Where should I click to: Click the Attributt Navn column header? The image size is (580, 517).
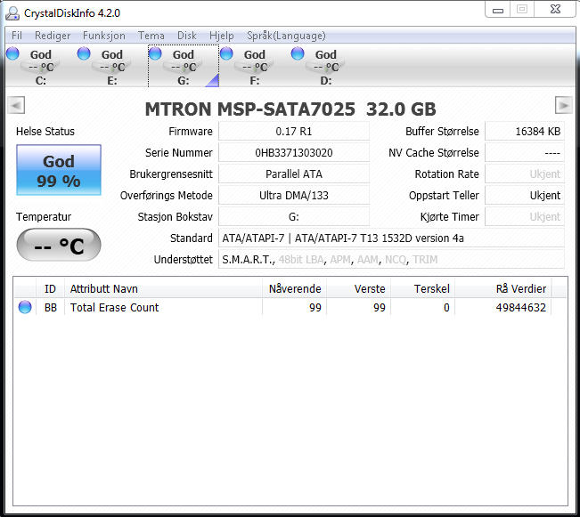pos(164,288)
